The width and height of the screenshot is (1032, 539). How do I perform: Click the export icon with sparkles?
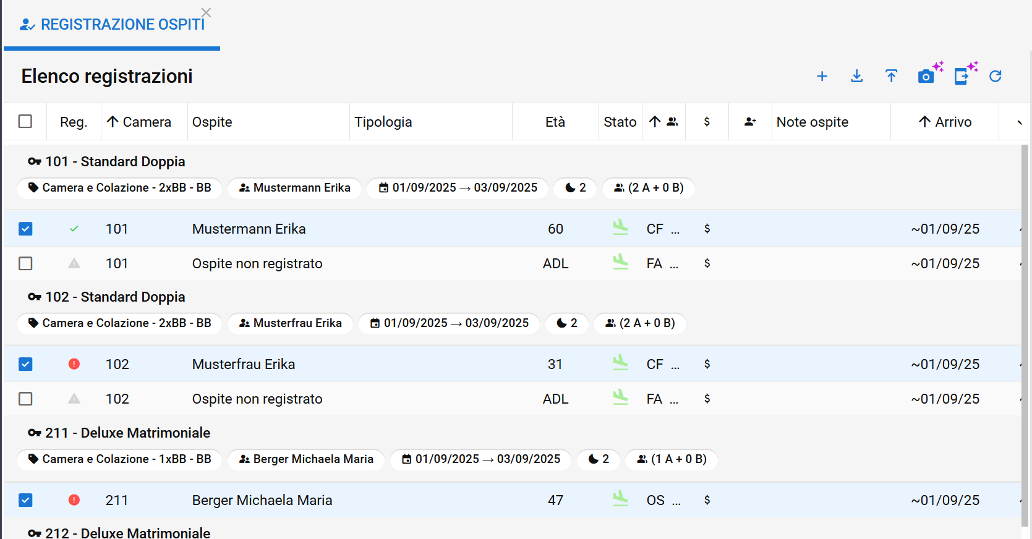click(962, 76)
